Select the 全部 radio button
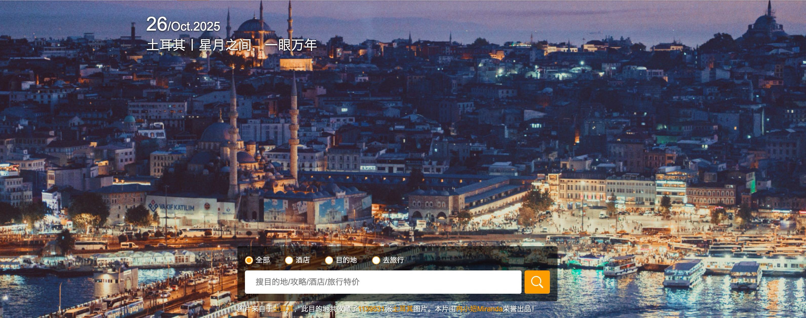The width and height of the screenshot is (806, 318). click(249, 260)
